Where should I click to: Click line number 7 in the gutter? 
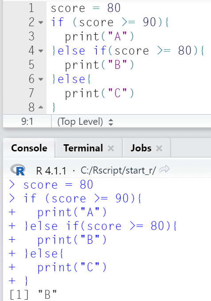(31, 93)
